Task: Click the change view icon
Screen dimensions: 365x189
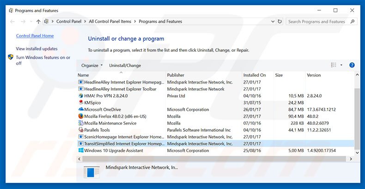Action: (334, 65)
